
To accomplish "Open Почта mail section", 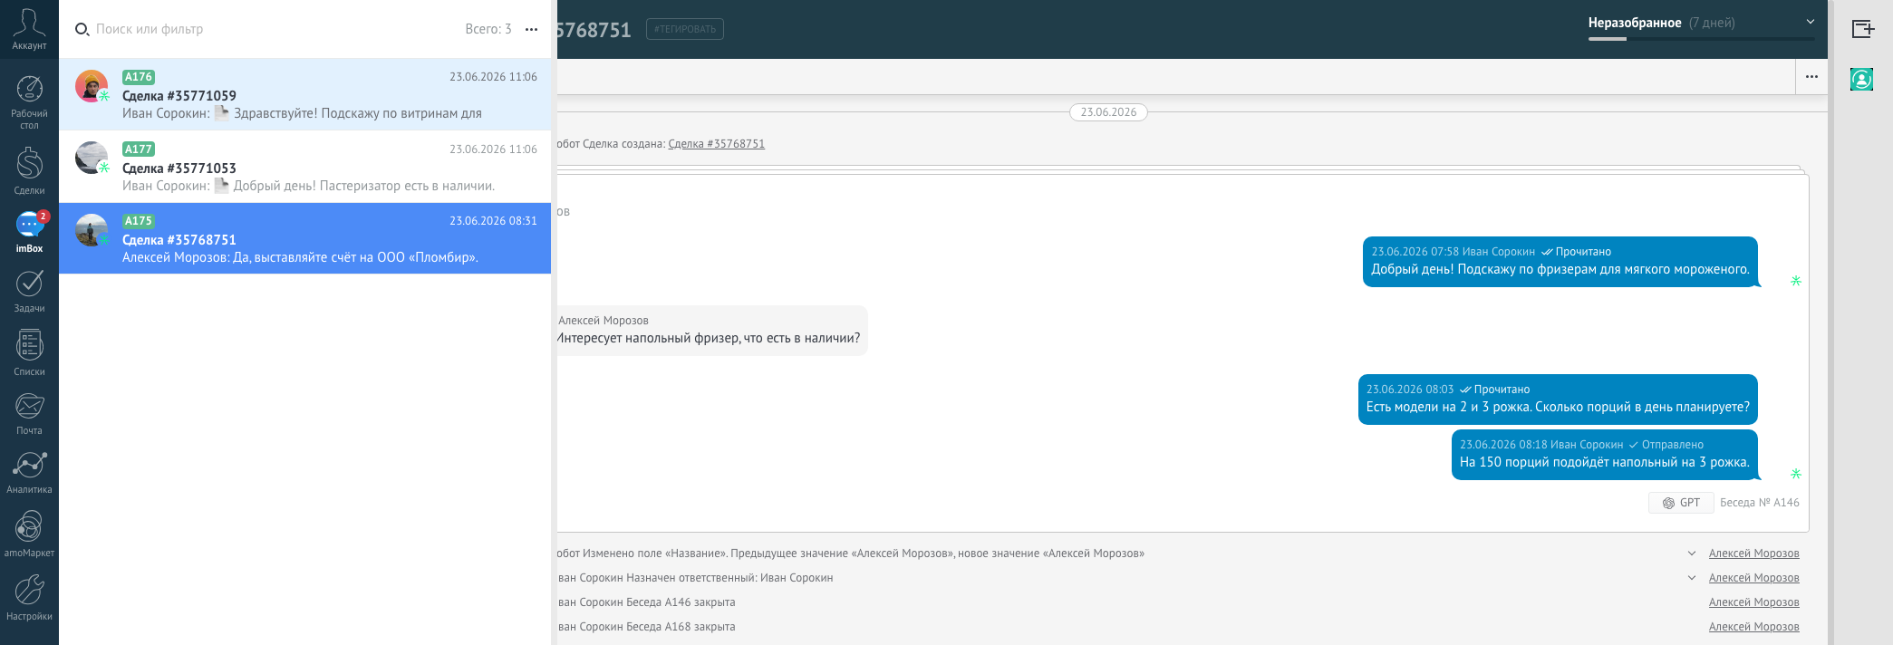I will click(x=29, y=413).
